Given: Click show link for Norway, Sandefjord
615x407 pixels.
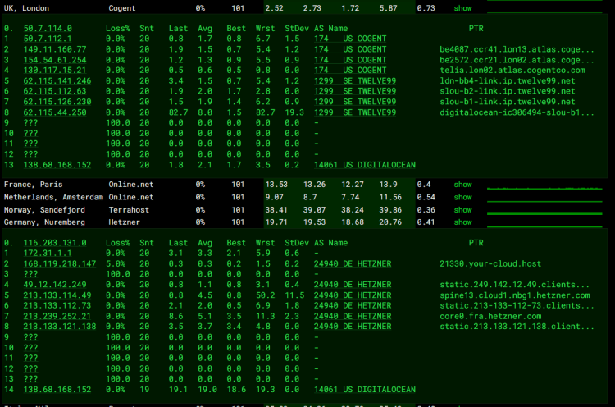Looking at the screenshot, I should click(x=462, y=209).
